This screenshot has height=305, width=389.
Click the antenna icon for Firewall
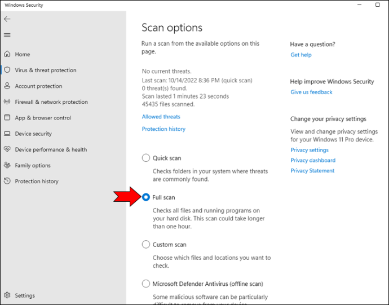tap(7, 101)
